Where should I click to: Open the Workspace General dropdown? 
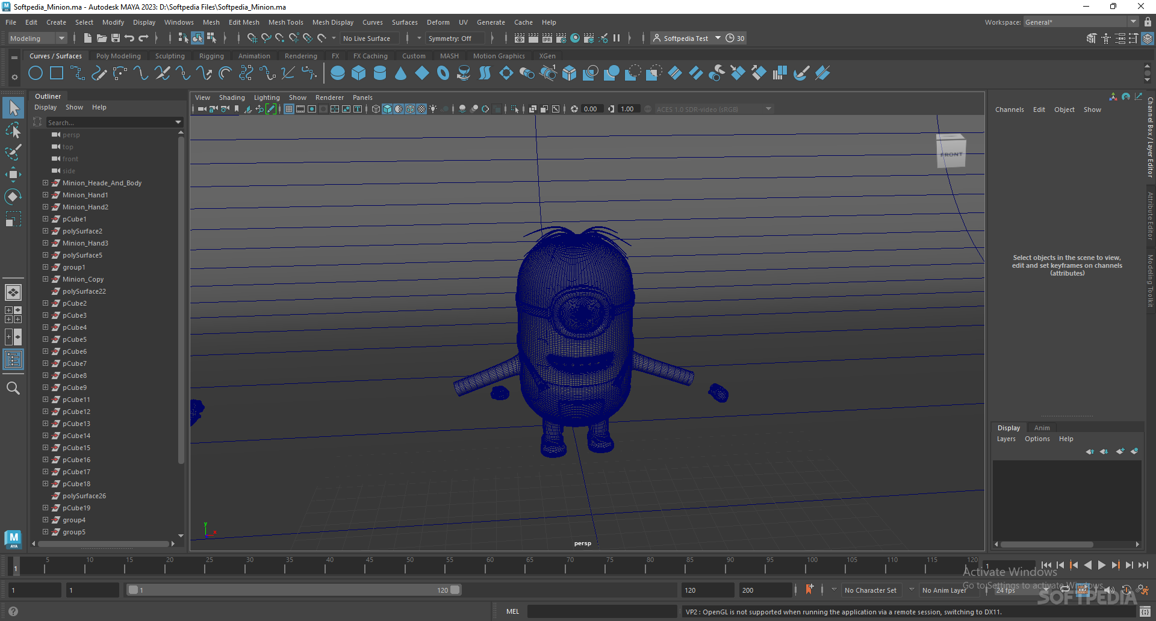point(1081,22)
